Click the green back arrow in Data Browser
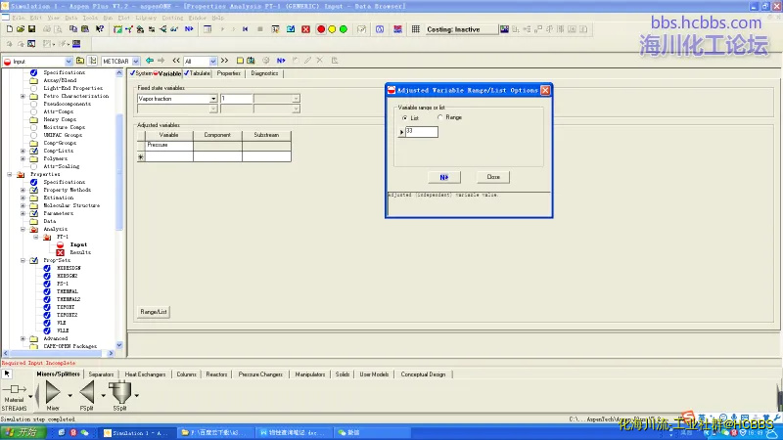 pos(150,61)
